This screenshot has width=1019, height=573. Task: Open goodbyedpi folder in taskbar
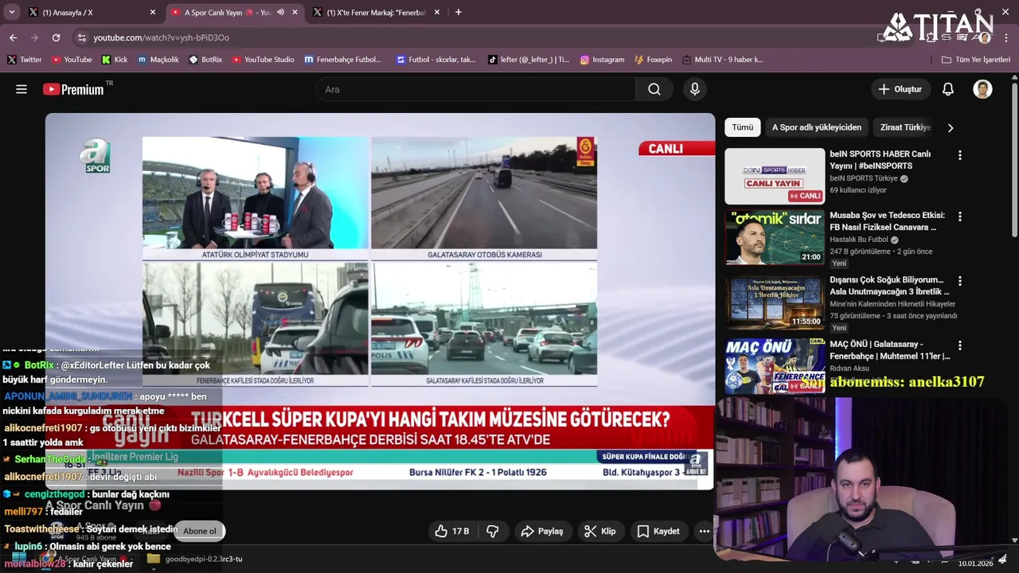(x=195, y=559)
